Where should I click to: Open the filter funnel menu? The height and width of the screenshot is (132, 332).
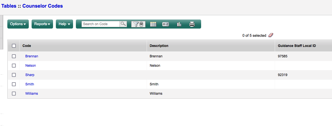point(138,24)
